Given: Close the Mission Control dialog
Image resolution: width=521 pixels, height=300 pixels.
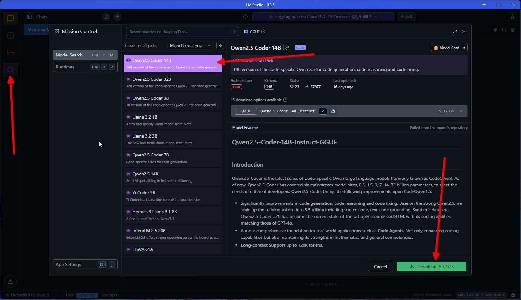Looking at the screenshot, I should coord(464,32).
